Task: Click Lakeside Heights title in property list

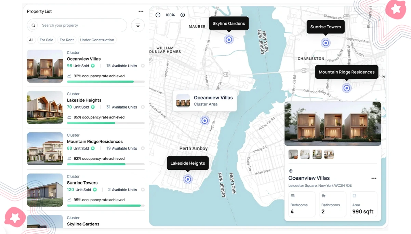Action: pyautogui.click(x=84, y=100)
